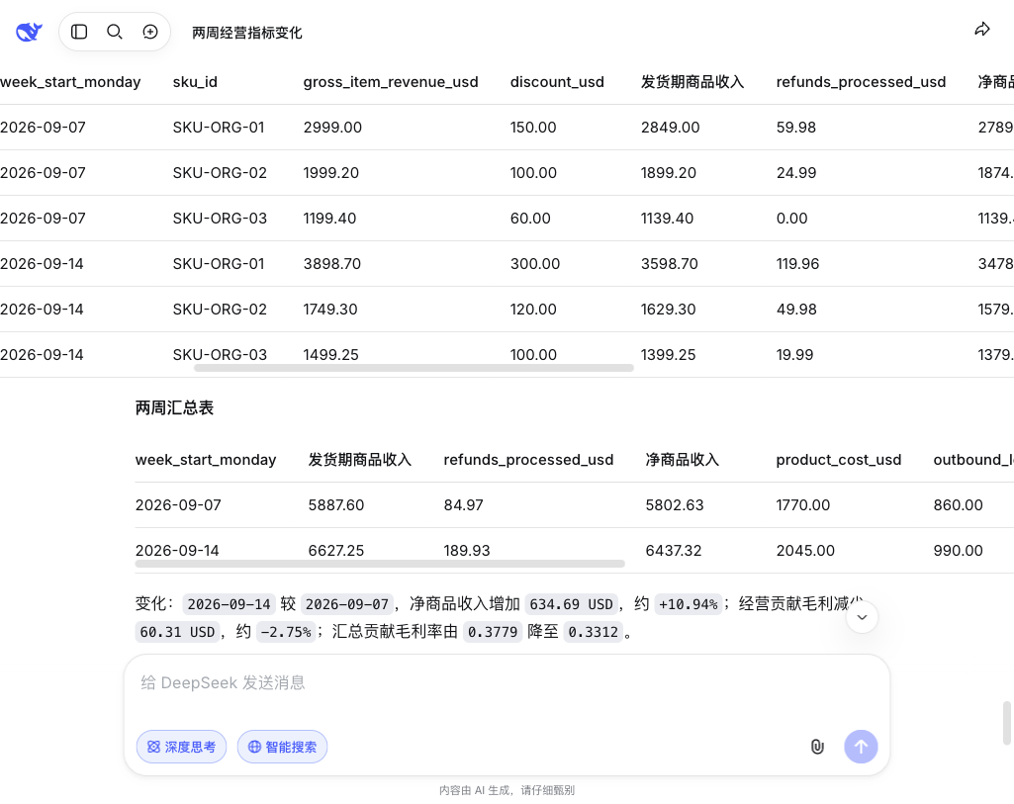Image resolution: width=1014 pixels, height=804 pixels.
Task: Click the inline code 634.69 USD
Action: tap(571, 604)
